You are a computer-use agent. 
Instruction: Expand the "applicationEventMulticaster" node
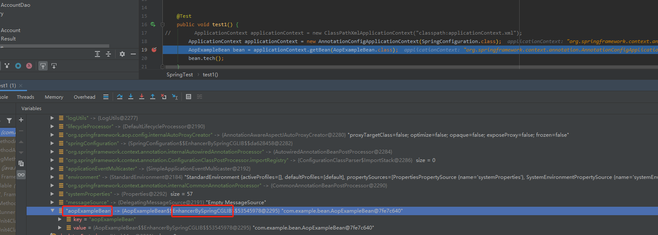click(x=52, y=169)
